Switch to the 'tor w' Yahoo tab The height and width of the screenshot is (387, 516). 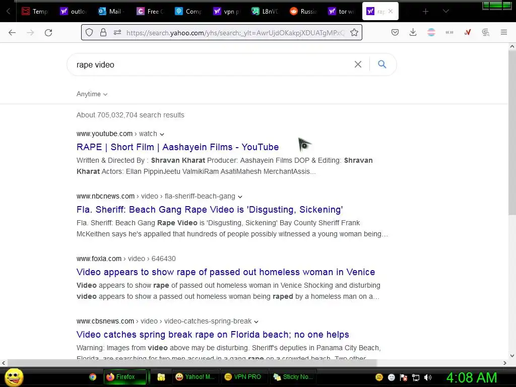pos(342,11)
